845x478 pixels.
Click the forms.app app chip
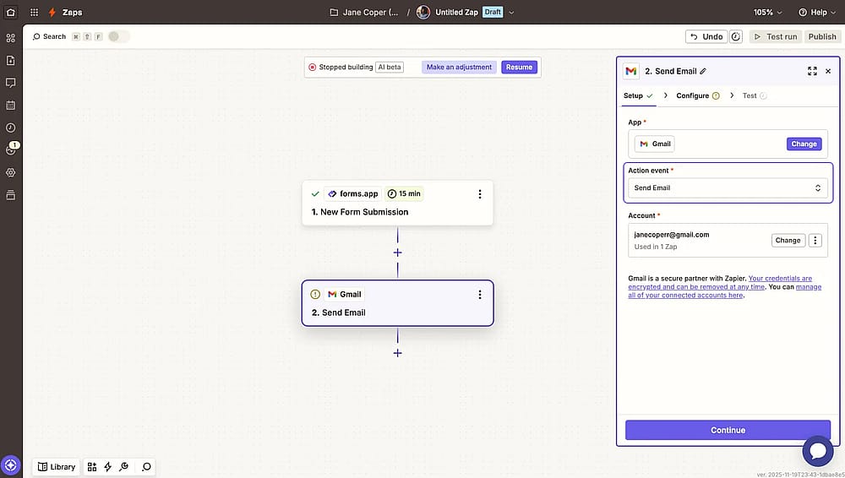[x=353, y=194]
